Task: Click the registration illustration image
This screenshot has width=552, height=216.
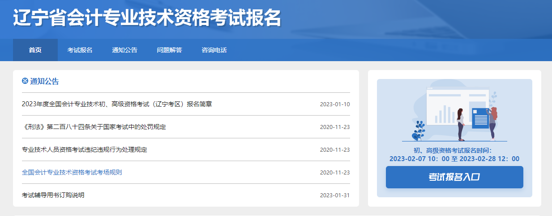Action: (x=454, y=112)
